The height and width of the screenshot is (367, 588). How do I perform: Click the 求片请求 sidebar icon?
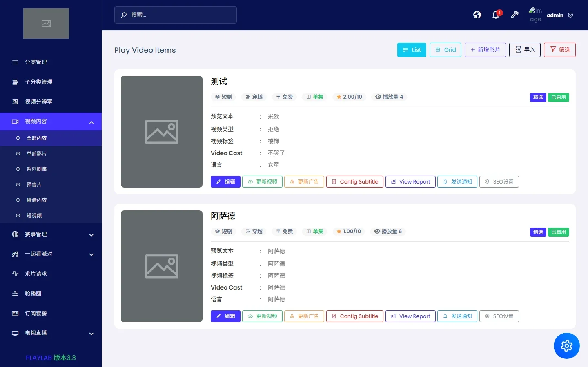click(15, 274)
